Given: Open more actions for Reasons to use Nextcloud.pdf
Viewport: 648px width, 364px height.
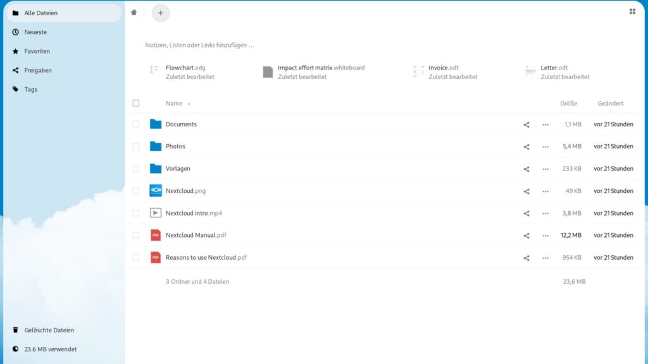Looking at the screenshot, I should pos(545,258).
